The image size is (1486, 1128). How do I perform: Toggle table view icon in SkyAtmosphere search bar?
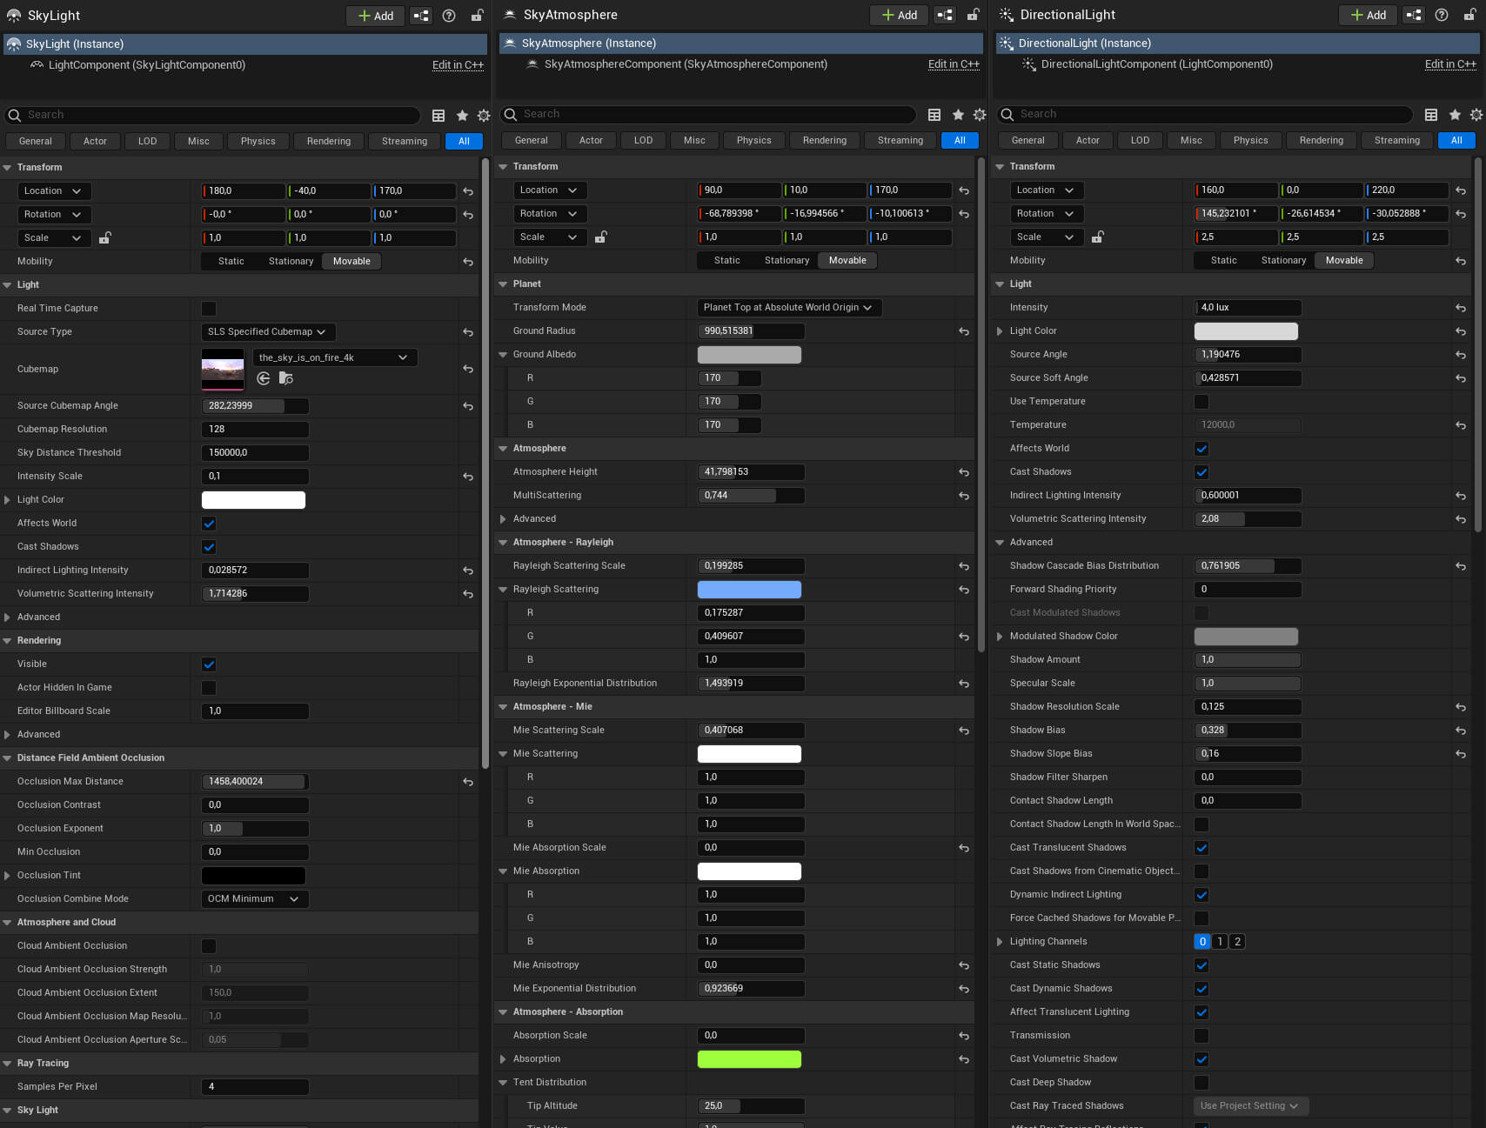point(934,114)
